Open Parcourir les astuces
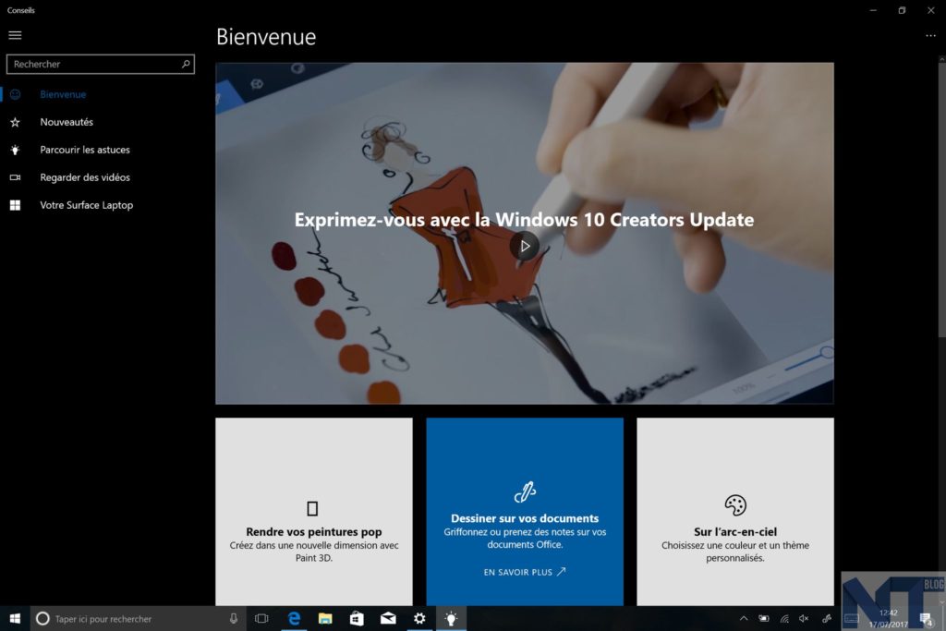 tap(84, 150)
